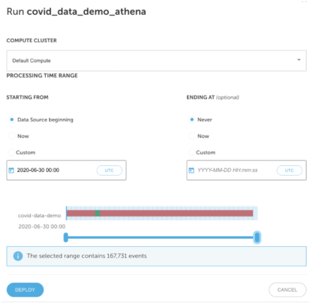Image resolution: width=310 pixels, height=307 pixels.
Task: Click the calendar icon in Ending At field
Action: (191, 170)
